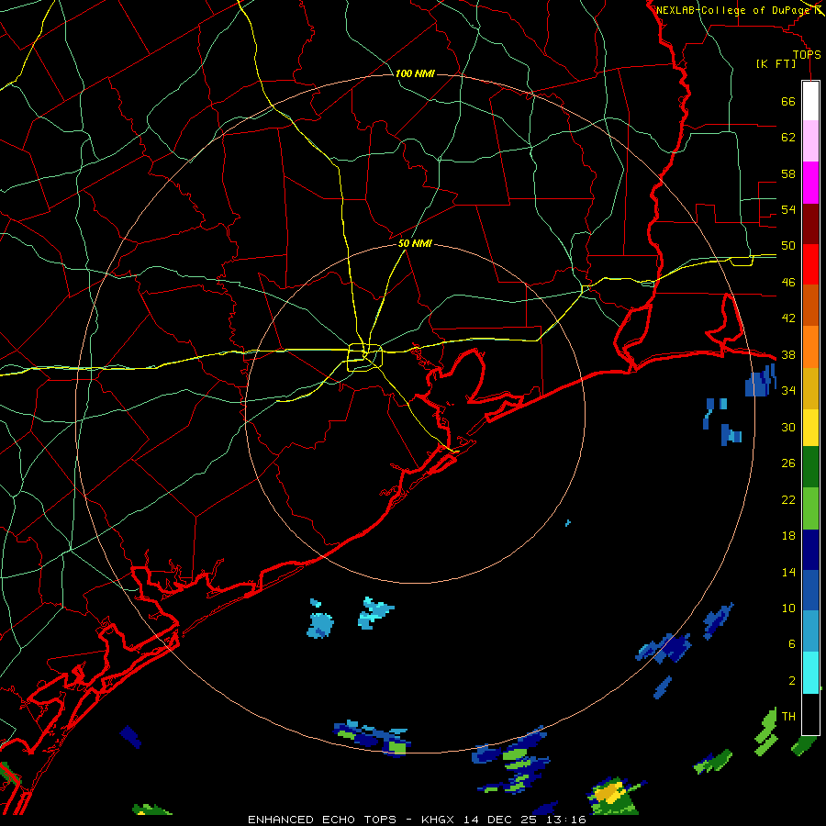826x826 pixels.
Task: Click the '14 DEC 25' date text
Action: click(x=502, y=820)
